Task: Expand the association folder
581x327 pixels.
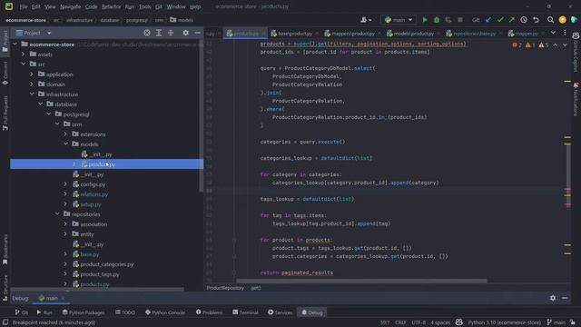Action: [65, 224]
